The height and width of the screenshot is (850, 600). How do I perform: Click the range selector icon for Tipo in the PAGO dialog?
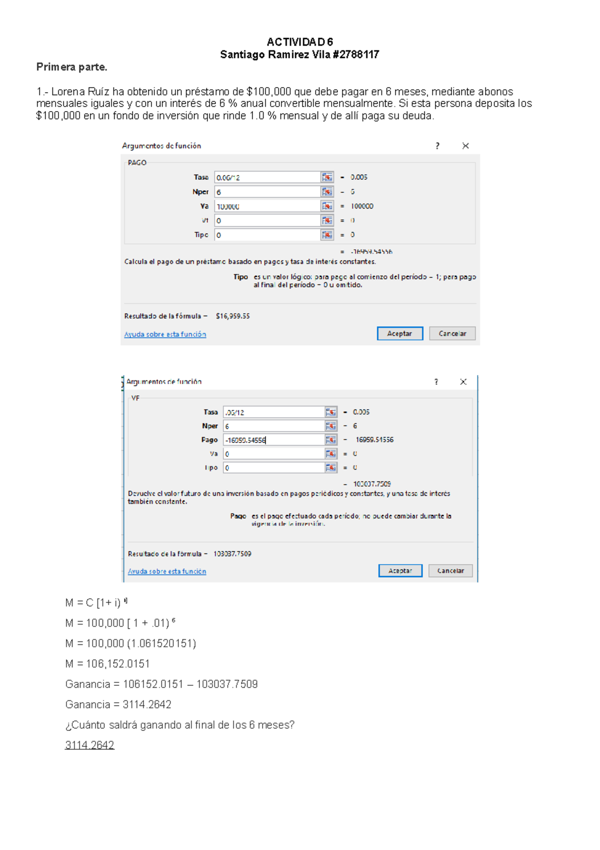[x=327, y=235]
